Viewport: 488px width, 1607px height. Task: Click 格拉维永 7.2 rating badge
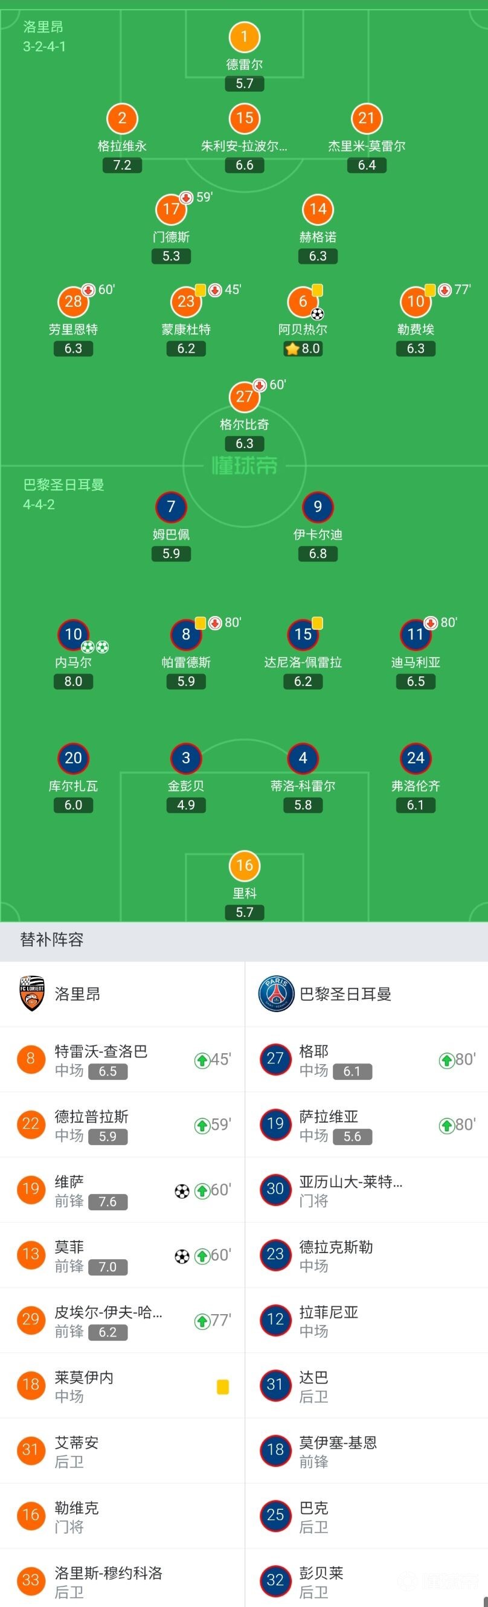pos(123,165)
